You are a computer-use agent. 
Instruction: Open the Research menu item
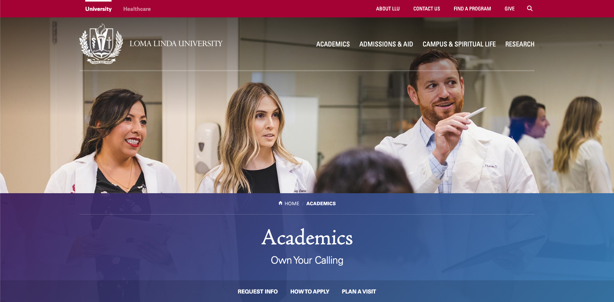coord(519,44)
